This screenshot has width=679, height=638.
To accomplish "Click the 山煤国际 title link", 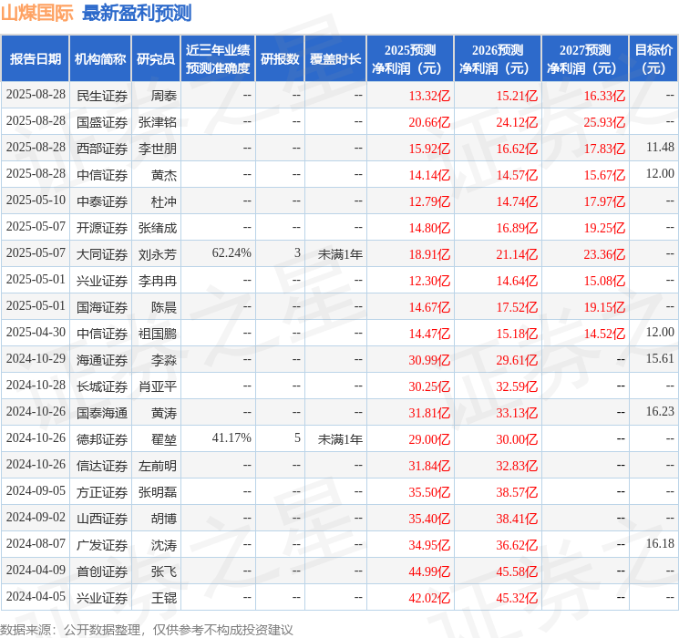I will [x=36, y=13].
